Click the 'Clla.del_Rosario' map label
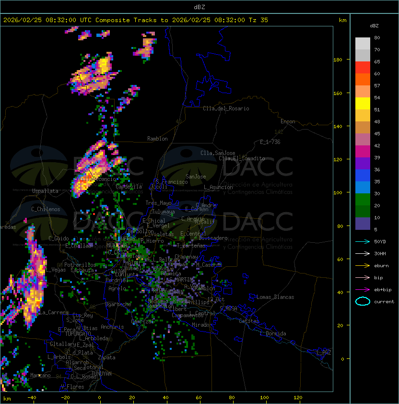The image size is (399, 404). (226, 108)
